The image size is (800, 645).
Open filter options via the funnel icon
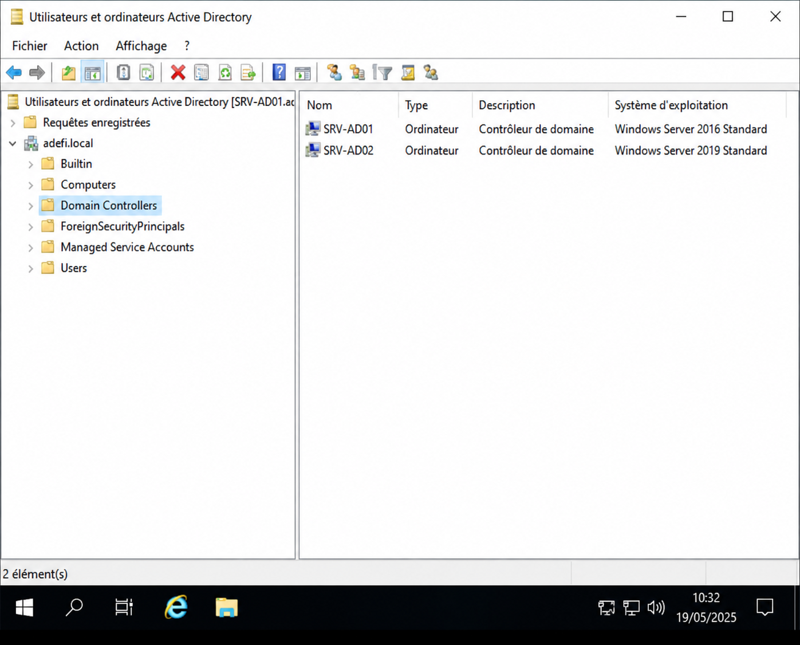[383, 73]
